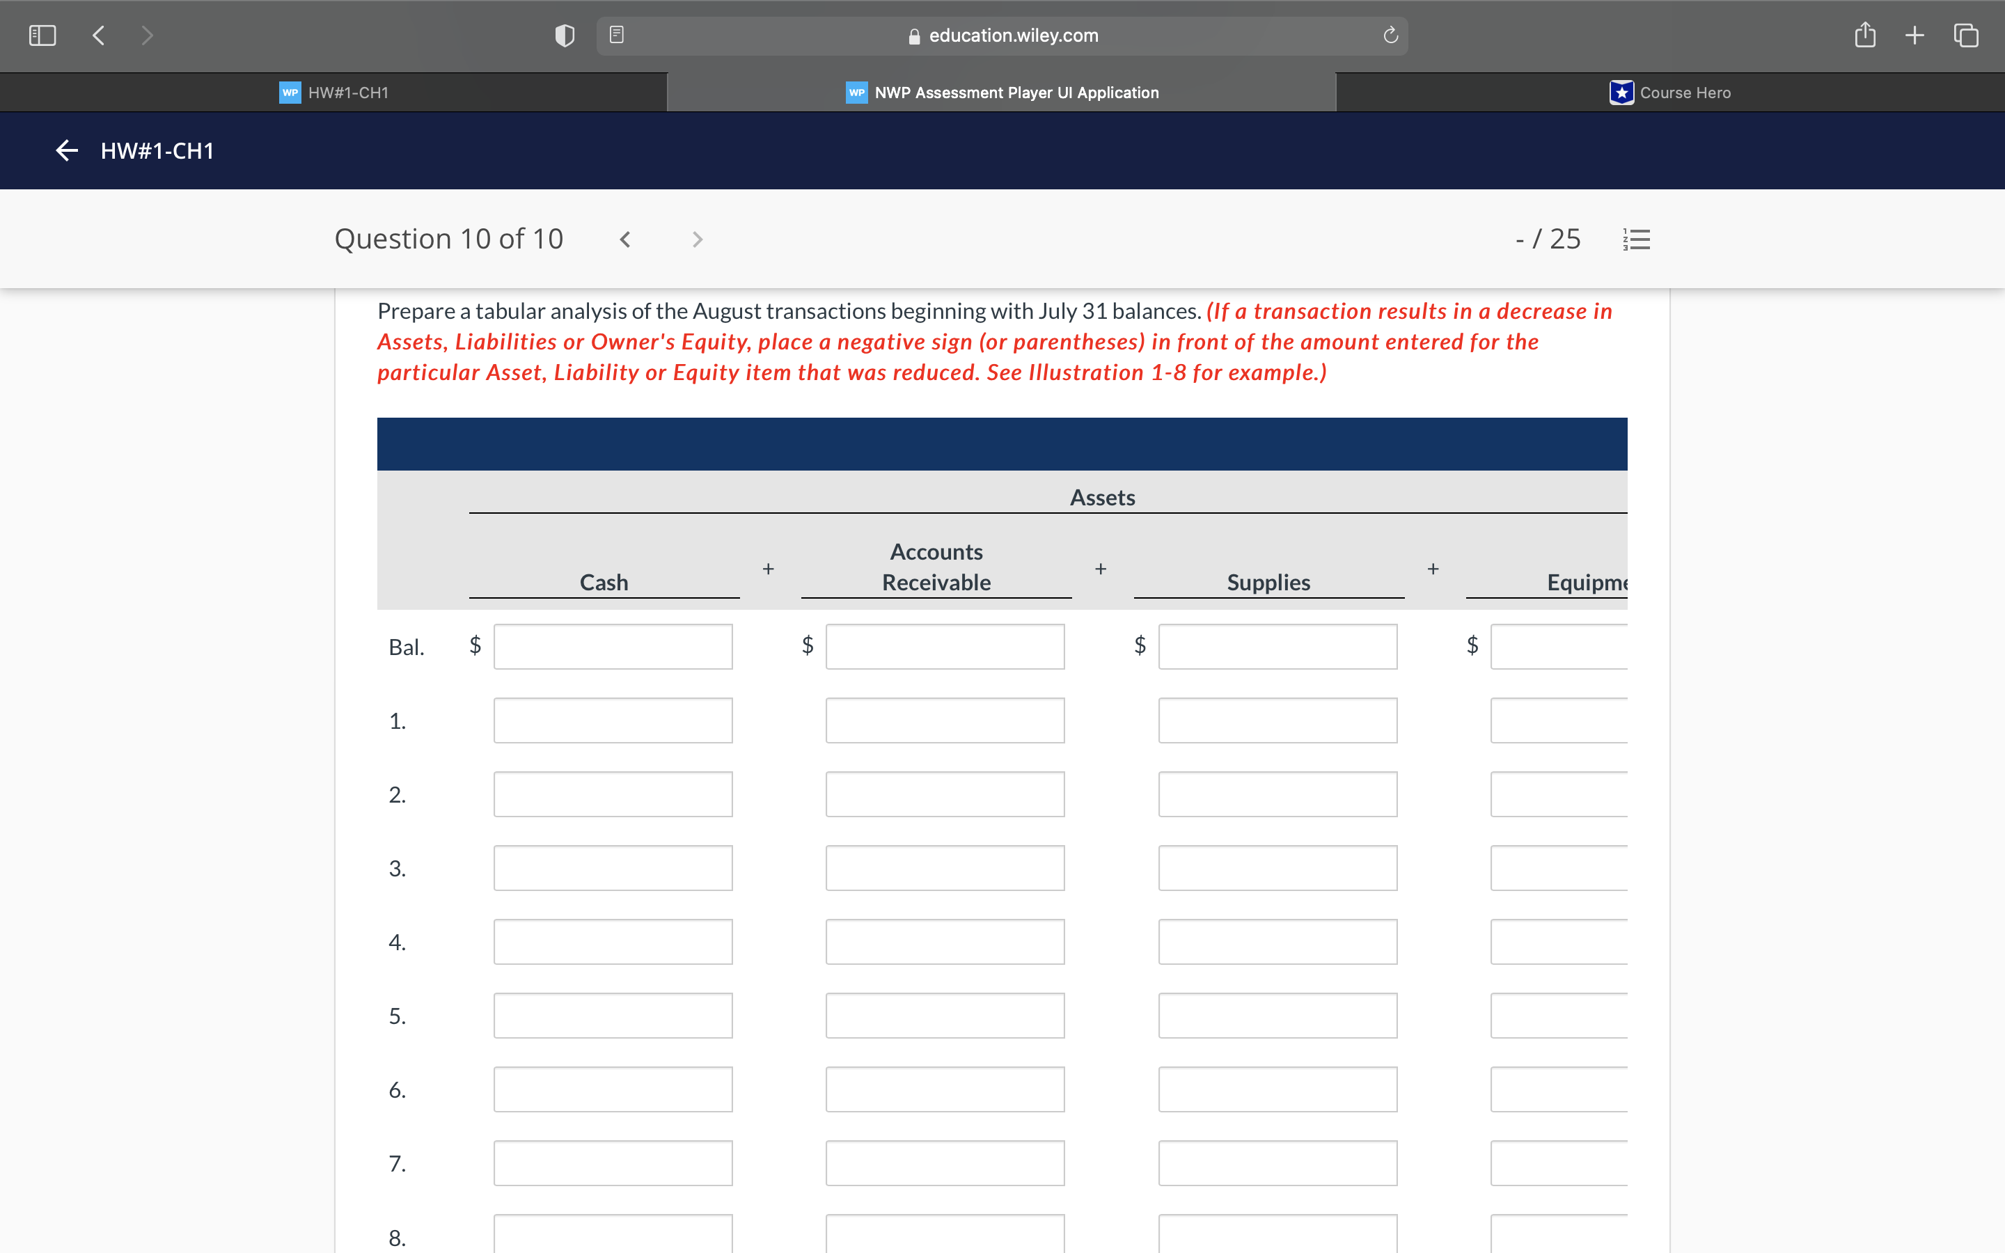Show the tab overview icon
2005x1253 pixels.
pos(1966,35)
